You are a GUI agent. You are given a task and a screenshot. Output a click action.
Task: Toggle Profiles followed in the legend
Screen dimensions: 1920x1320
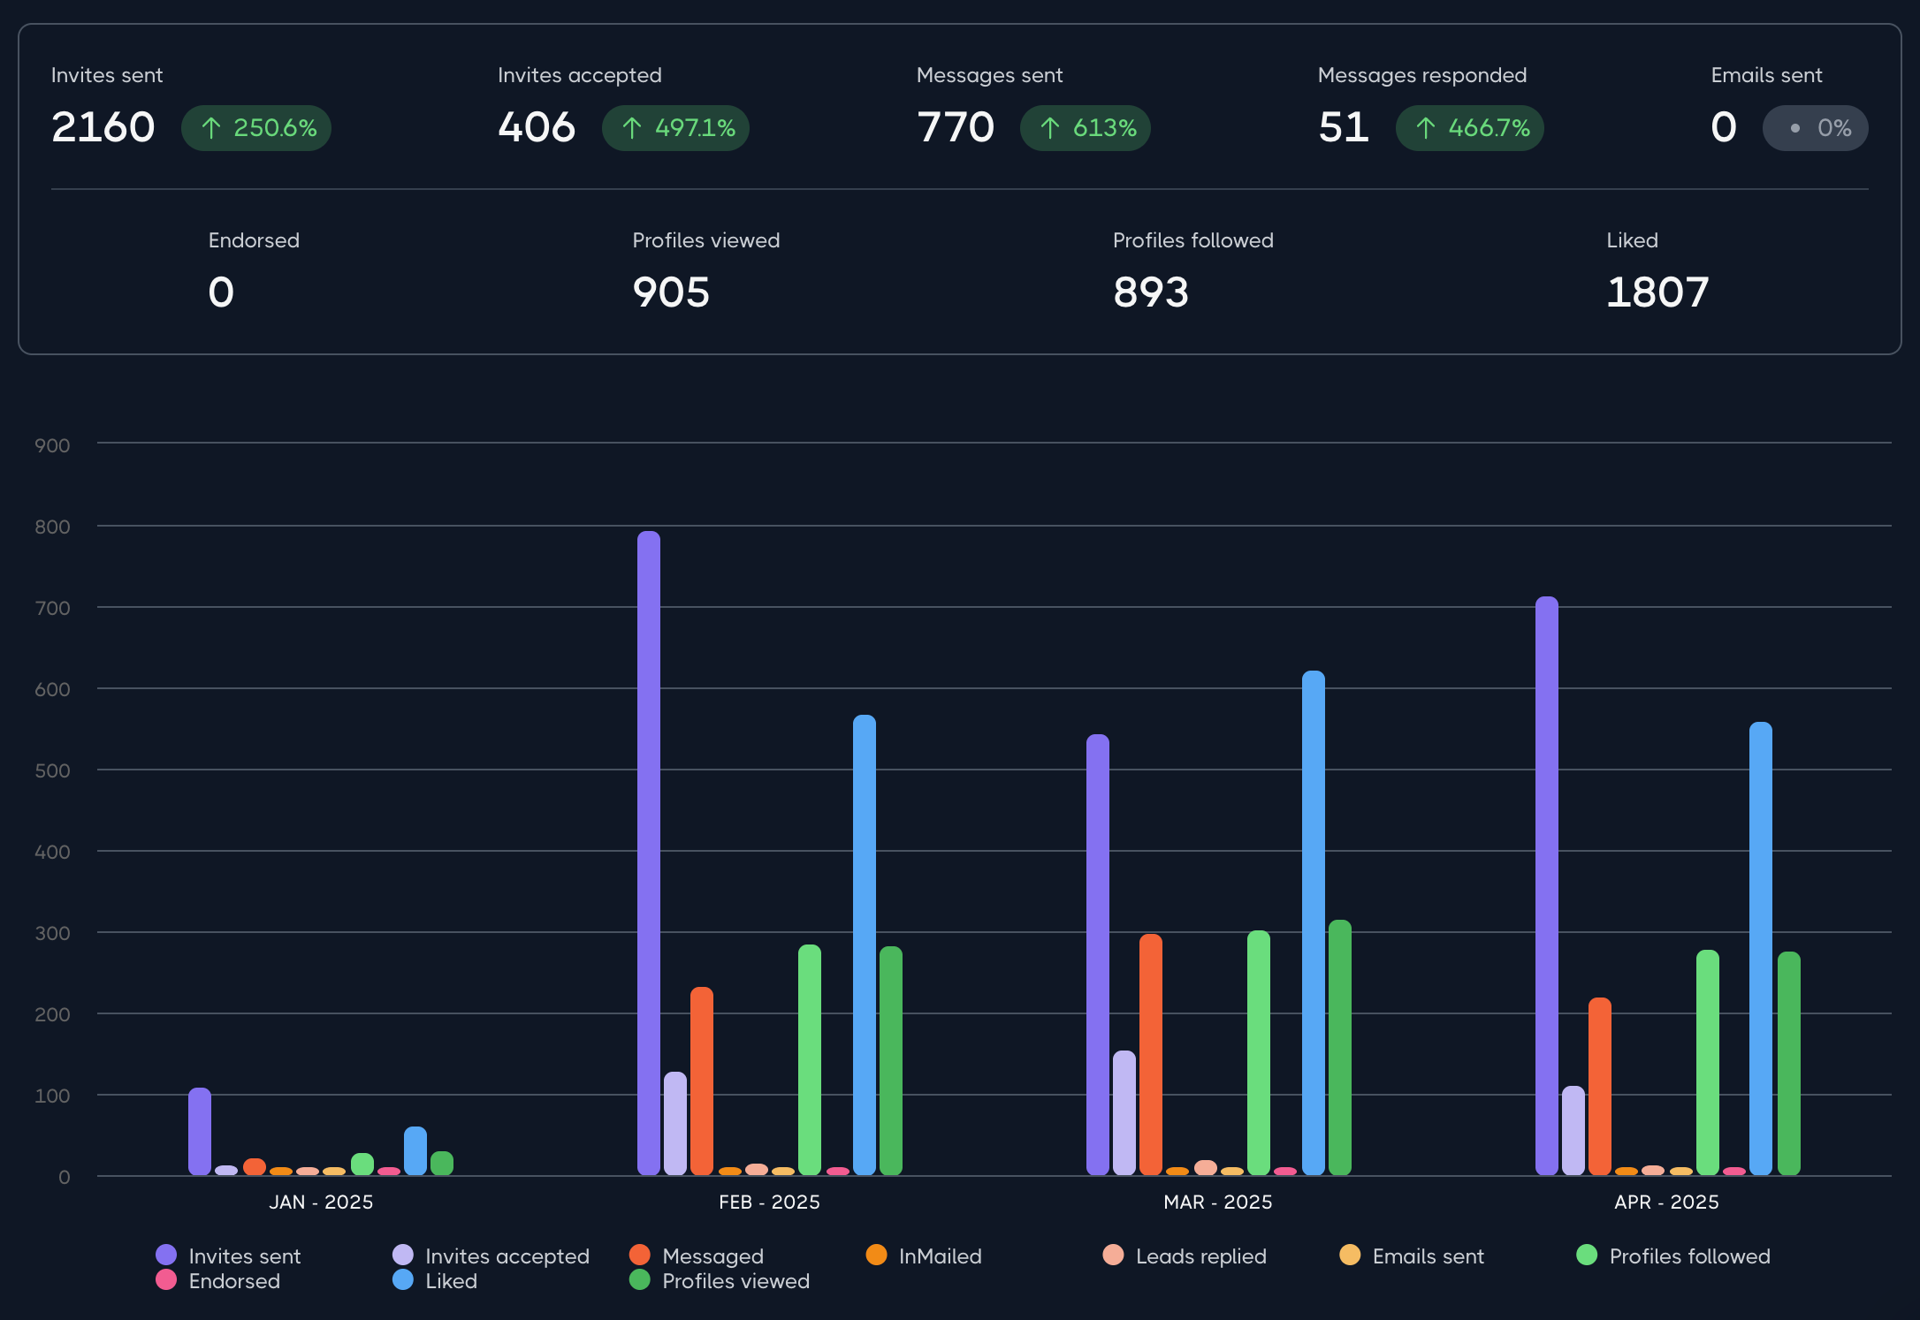pos(1673,1256)
